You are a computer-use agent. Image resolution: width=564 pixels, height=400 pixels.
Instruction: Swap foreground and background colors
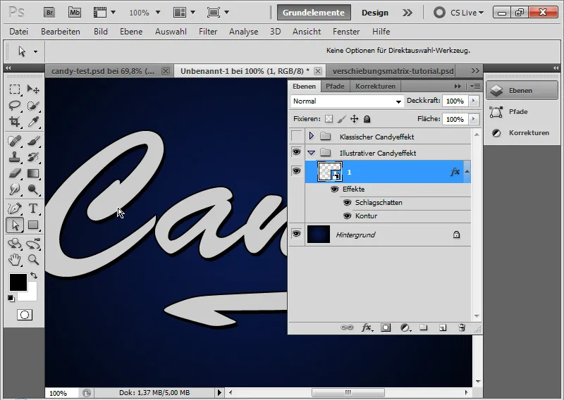[34, 275]
